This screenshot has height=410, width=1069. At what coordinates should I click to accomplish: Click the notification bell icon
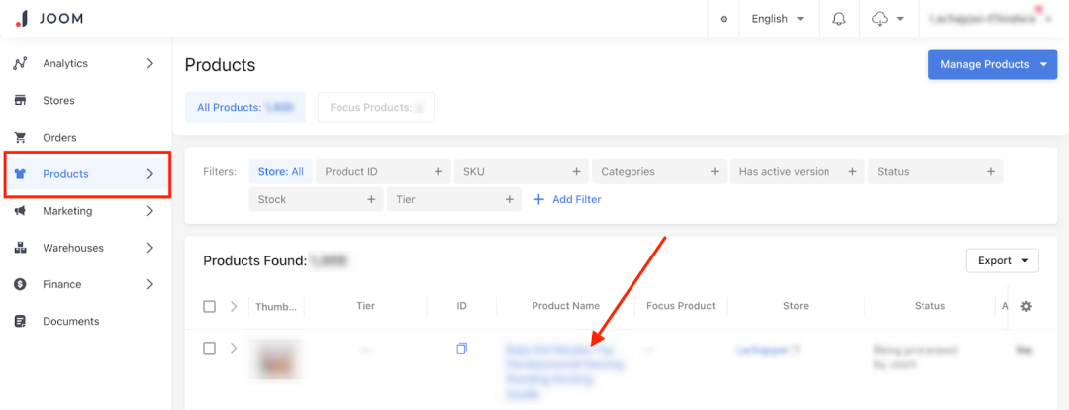(x=839, y=19)
